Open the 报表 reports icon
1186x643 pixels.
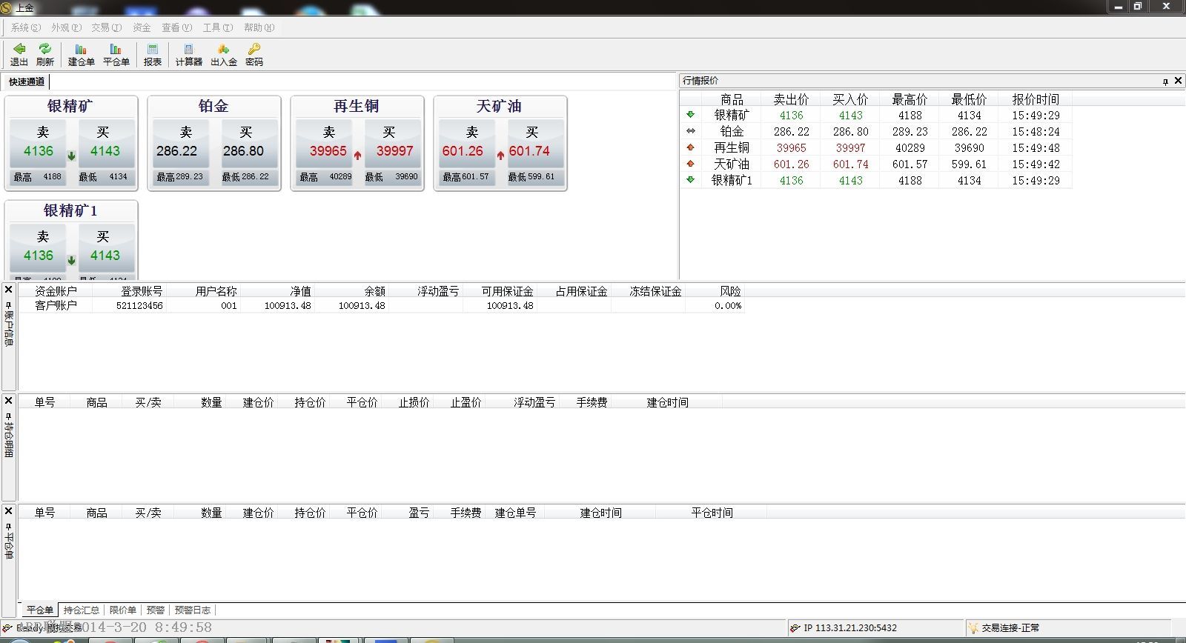tap(152, 54)
